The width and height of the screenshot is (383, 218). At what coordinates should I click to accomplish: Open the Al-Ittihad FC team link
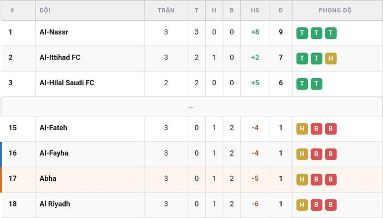click(60, 57)
